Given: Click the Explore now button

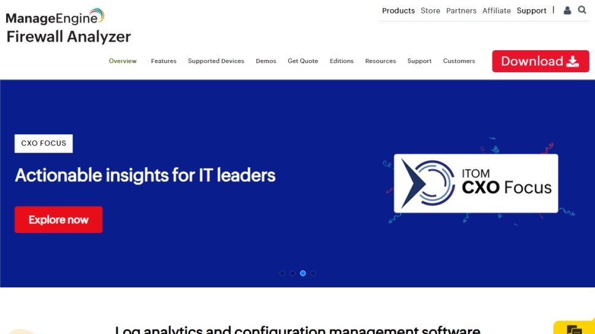Looking at the screenshot, I should [58, 219].
